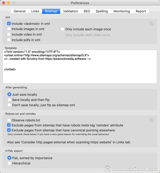
Task: Go to the Monitoring tab
Action: tap(122, 11)
